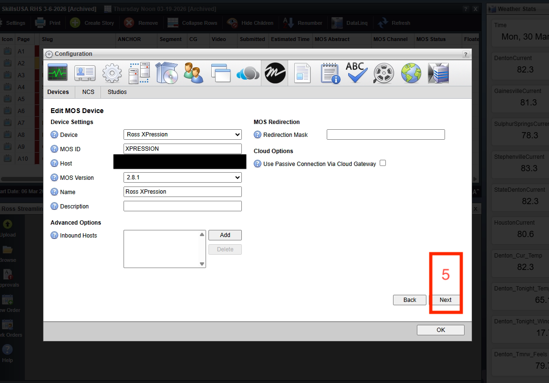Select rundown row A5
The height and width of the screenshot is (383, 549).
click(21, 99)
